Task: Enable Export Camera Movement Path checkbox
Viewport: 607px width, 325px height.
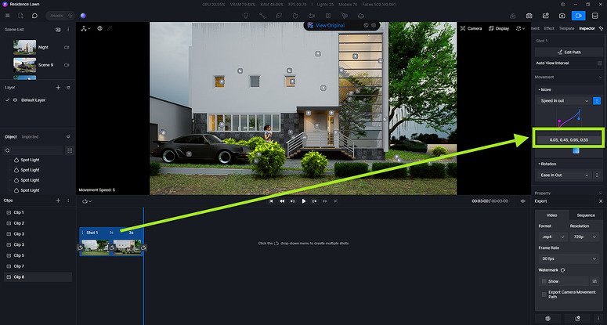Action: [544, 294]
